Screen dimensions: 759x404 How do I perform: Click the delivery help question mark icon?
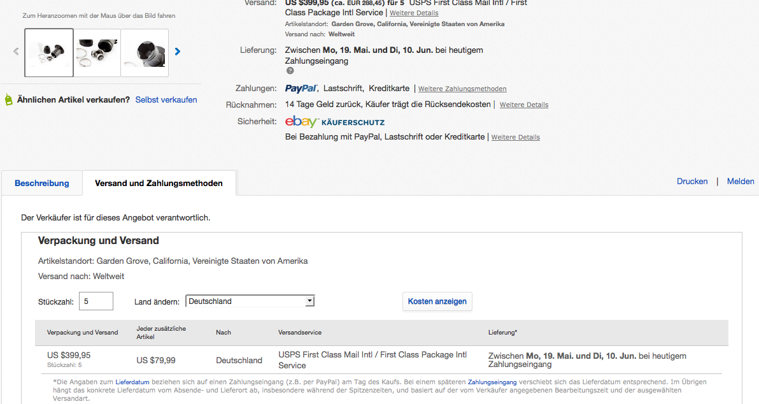[290, 71]
